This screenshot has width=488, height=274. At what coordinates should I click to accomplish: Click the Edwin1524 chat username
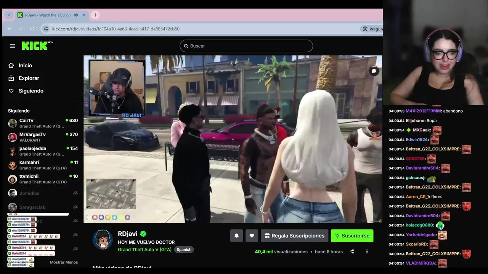(417, 140)
